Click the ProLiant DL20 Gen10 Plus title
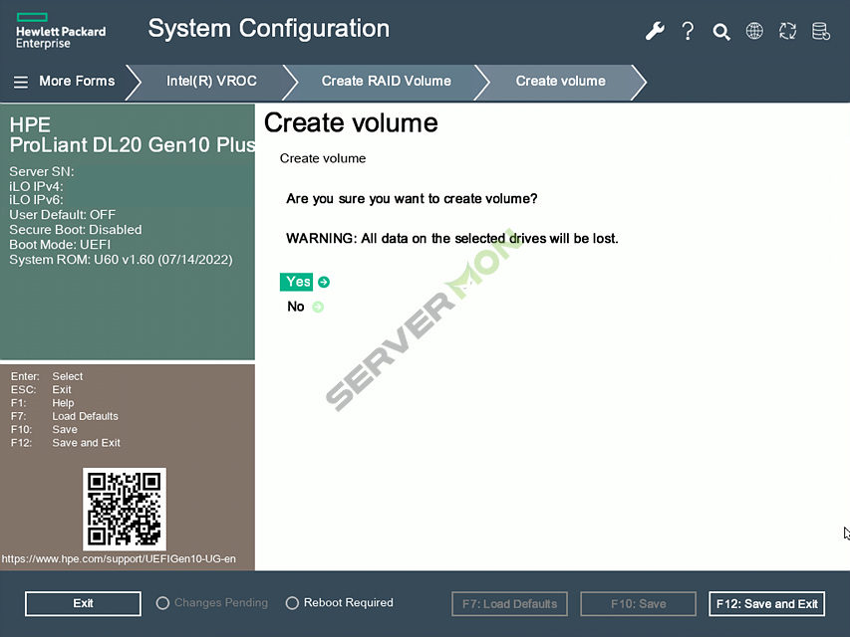 tap(132, 145)
